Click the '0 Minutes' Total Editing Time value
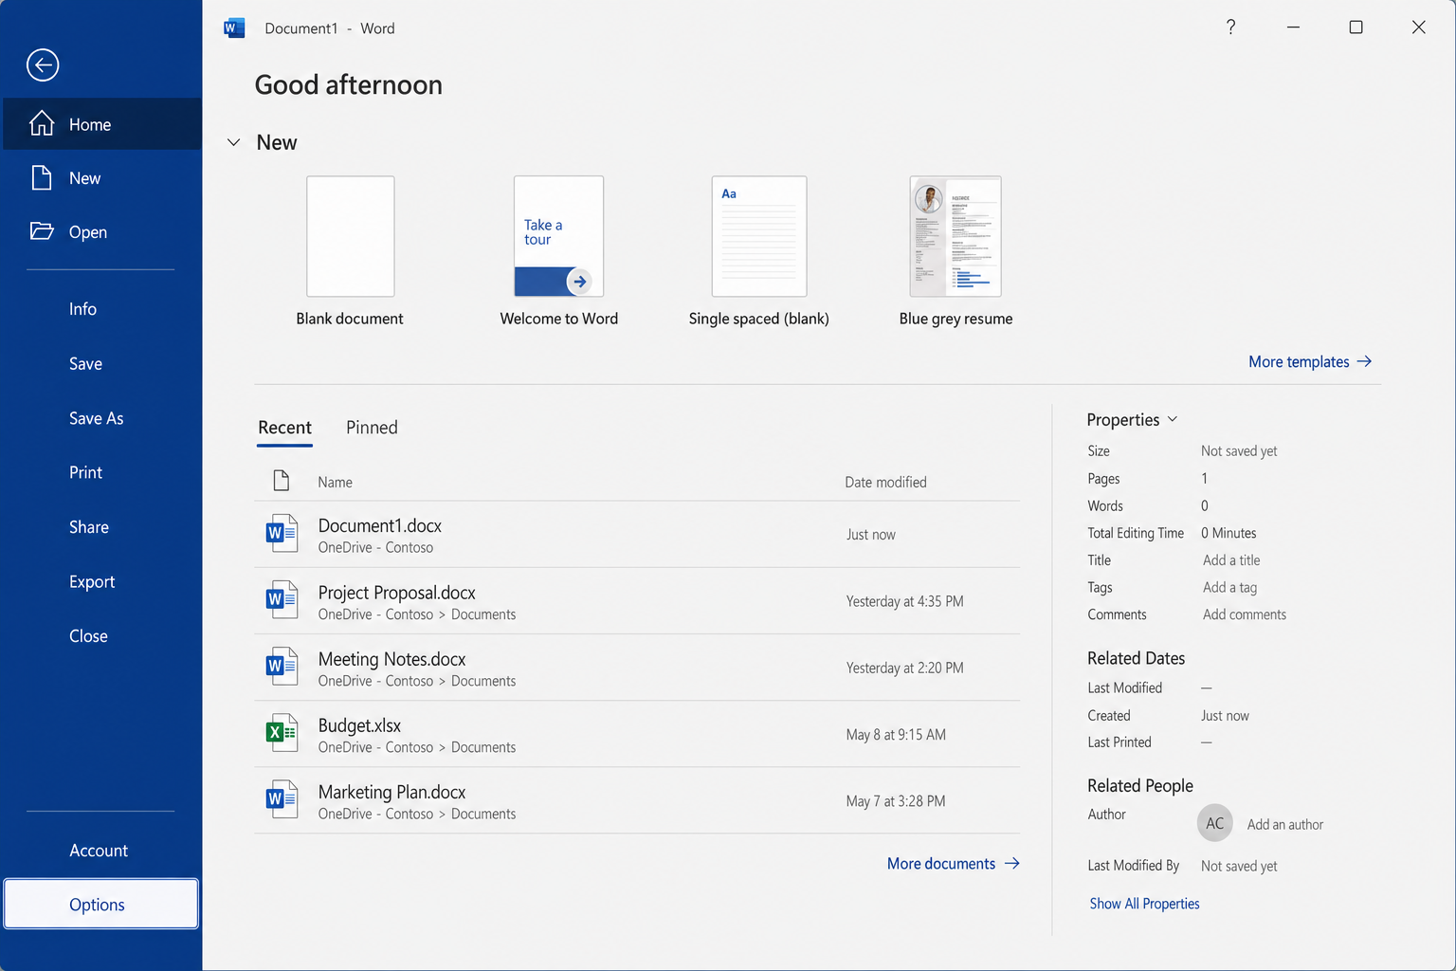1456x971 pixels. tap(1228, 533)
